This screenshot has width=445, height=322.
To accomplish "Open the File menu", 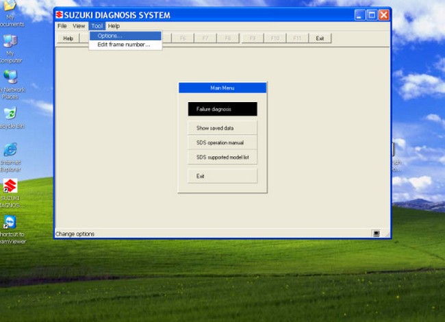I will tap(62, 26).
